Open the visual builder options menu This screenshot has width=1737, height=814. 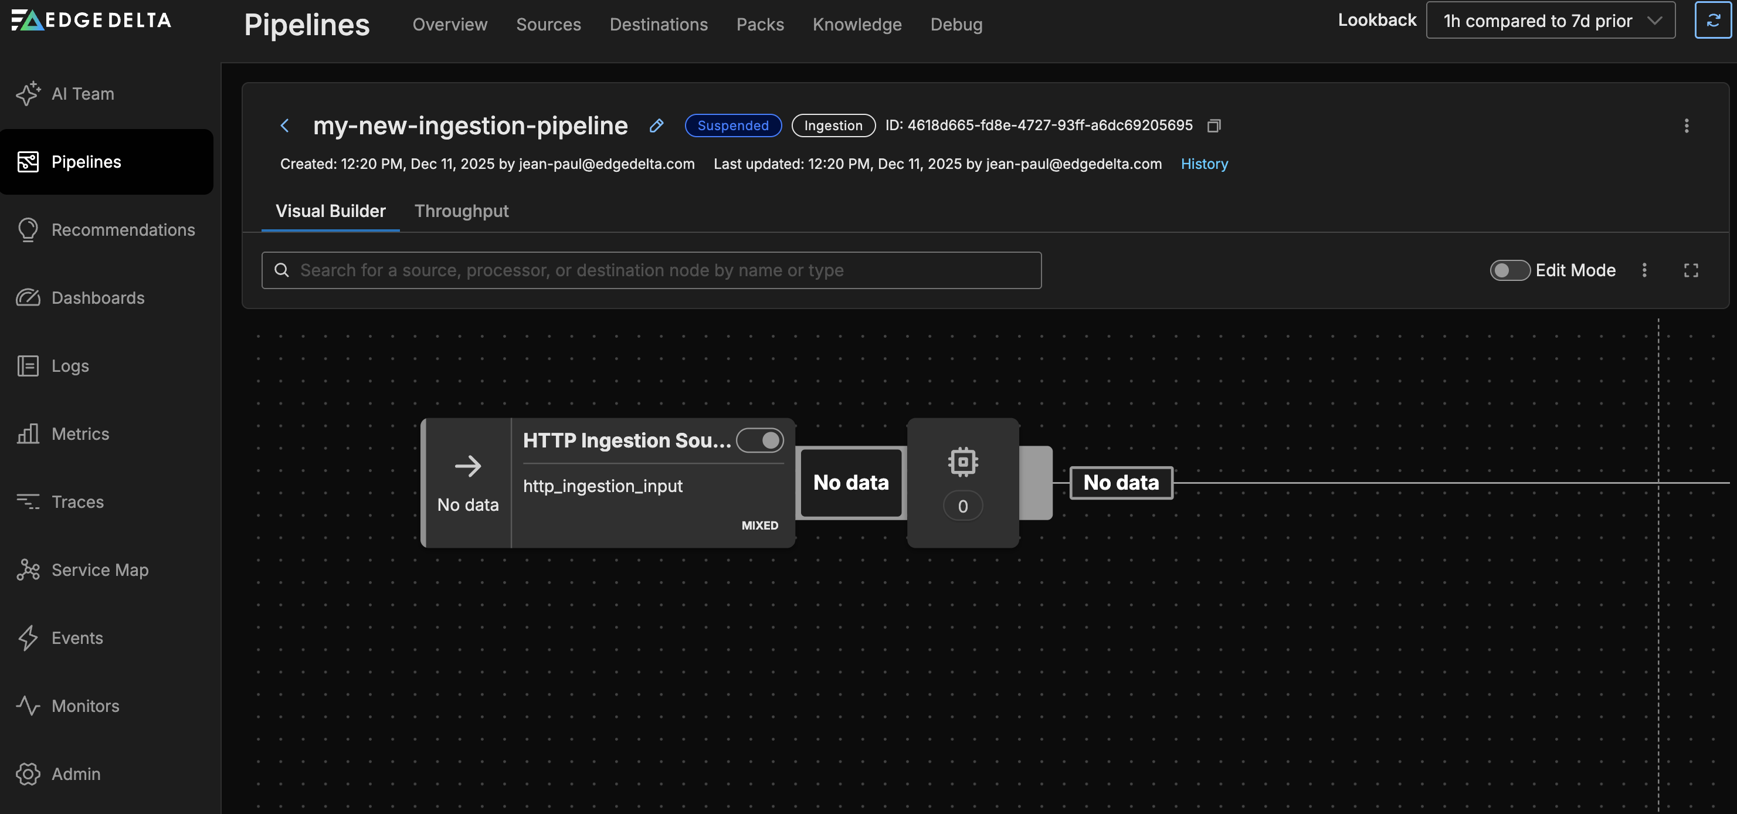pyautogui.click(x=1644, y=270)
